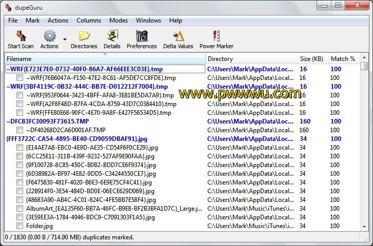Click the duplicates marked status bar text
Viewport: 373px width, 246px height.
(69, 237)
